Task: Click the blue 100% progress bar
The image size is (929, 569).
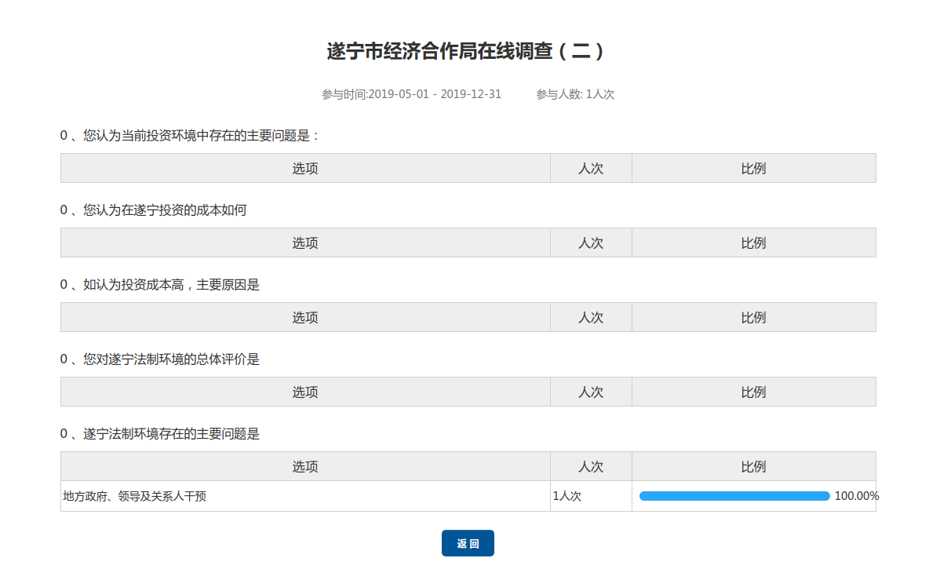Action: (x=734, y=496)
